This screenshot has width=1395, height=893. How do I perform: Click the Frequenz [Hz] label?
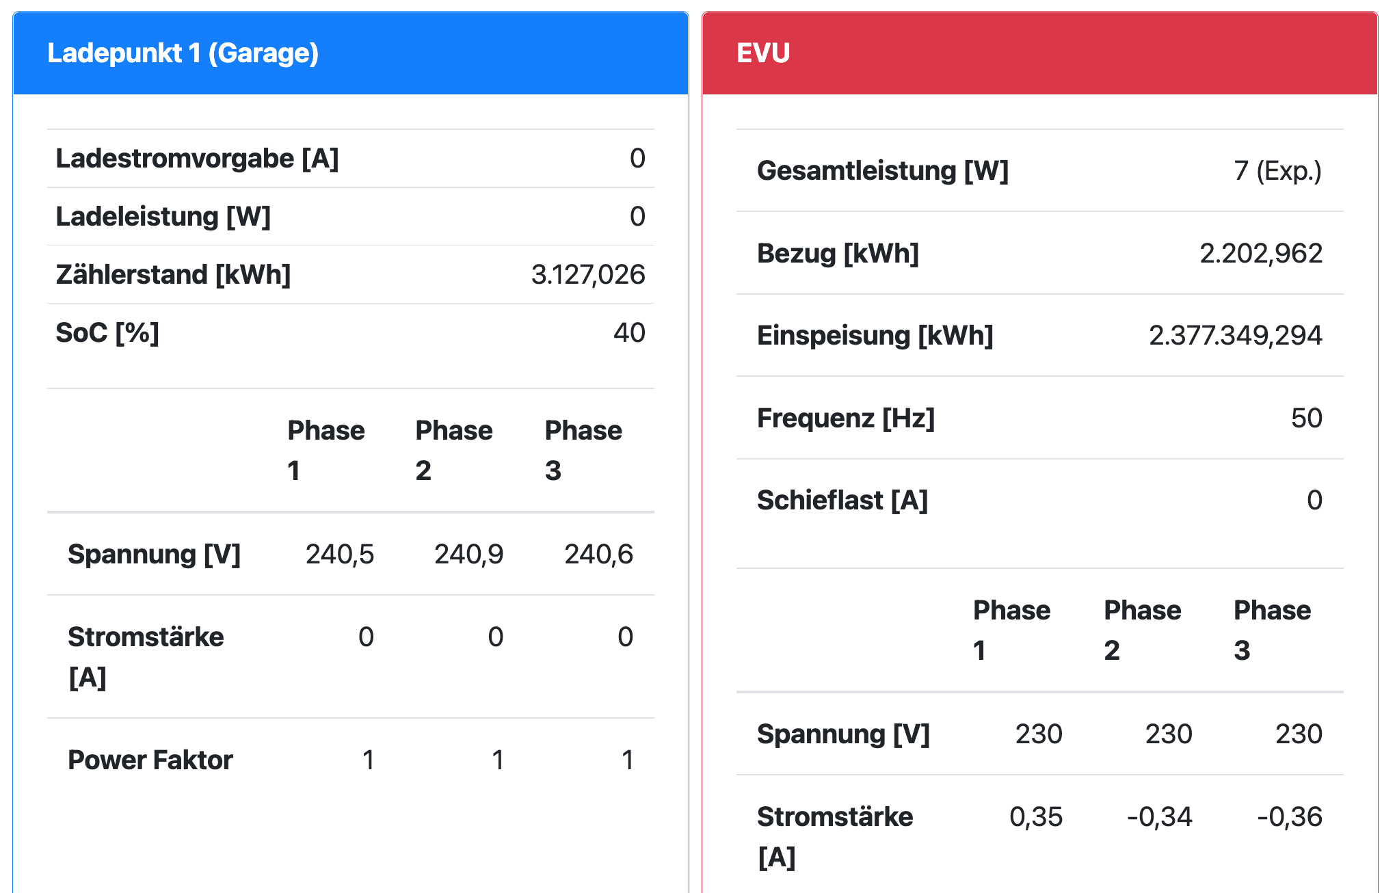[845, 418]
